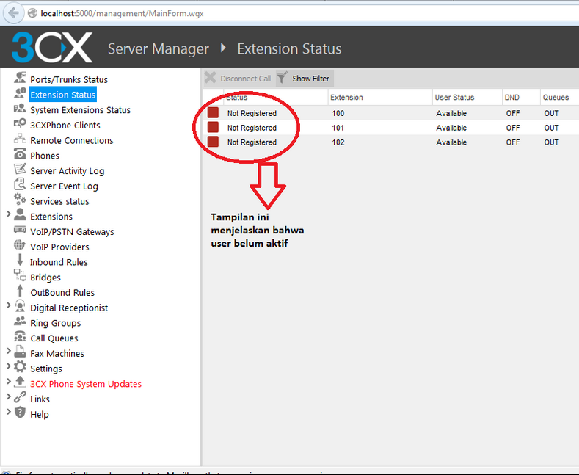Click the System Extensions Status icon
Viewport: 579px width, 475px height.
click(x=20, y=108)
